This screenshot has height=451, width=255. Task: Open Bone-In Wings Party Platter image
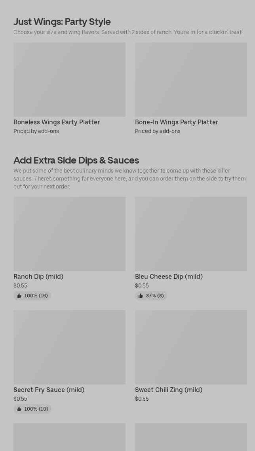click(x=191, y=80)
